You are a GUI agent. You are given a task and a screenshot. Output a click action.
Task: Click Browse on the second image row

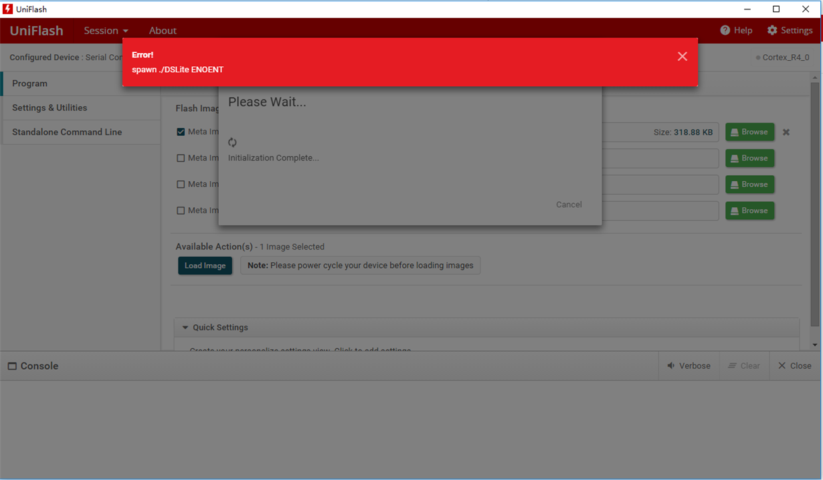click(749, 158)
